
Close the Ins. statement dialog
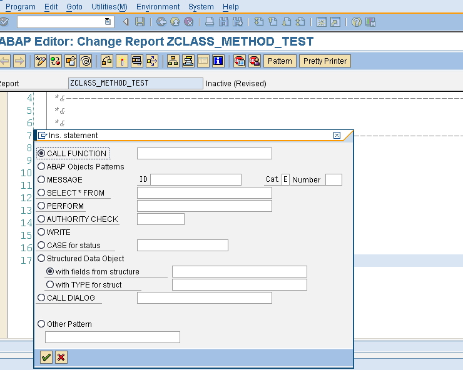click(337, 136)
